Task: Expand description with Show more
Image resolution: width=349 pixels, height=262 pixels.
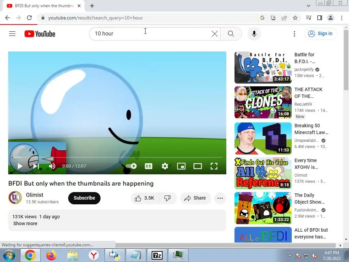Action: click(25, 223)
